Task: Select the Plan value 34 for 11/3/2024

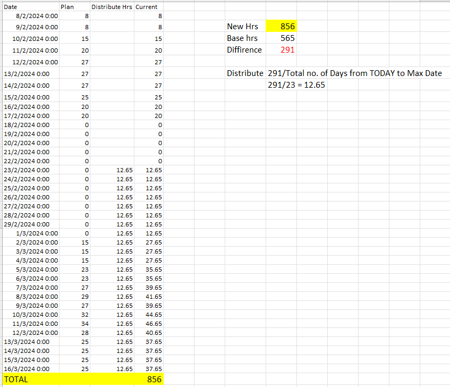Action: pos(74,324)
